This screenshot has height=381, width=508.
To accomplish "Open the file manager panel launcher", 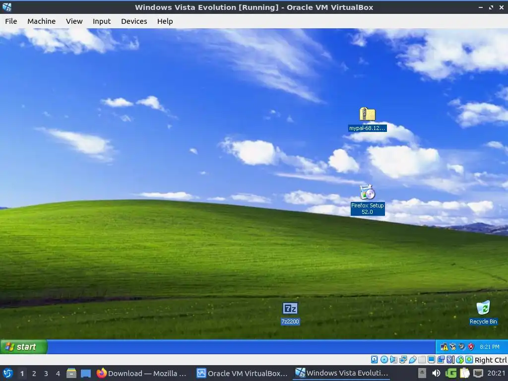I will 71,373.
